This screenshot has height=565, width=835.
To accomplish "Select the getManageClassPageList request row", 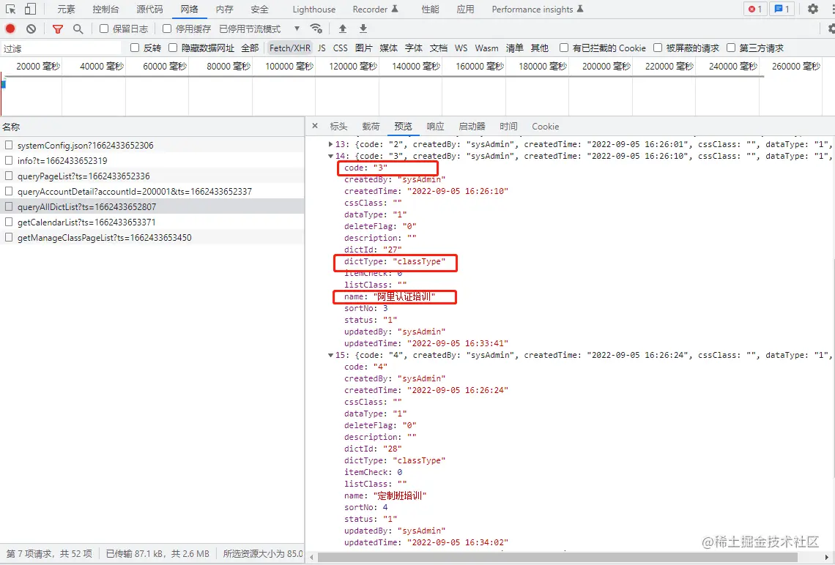I will 152,237.
